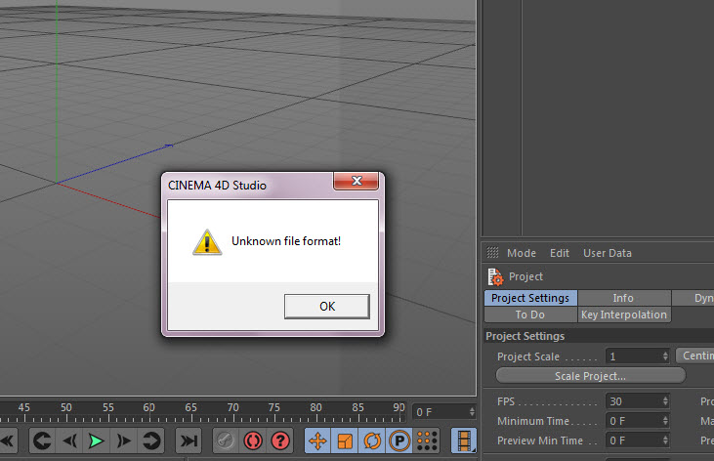The image size is (714, 461).
Task: Toggle Scale keyframe recording icon
Action: tap(345, 440)
